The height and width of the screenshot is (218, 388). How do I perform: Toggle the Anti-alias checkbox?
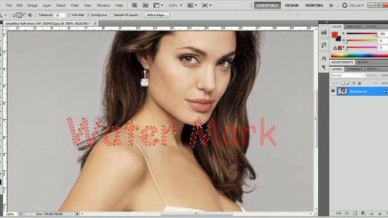69,15
